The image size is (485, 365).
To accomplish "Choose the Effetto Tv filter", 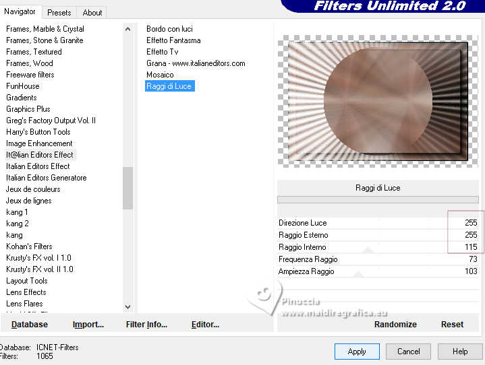I will [x=163, y=52].
